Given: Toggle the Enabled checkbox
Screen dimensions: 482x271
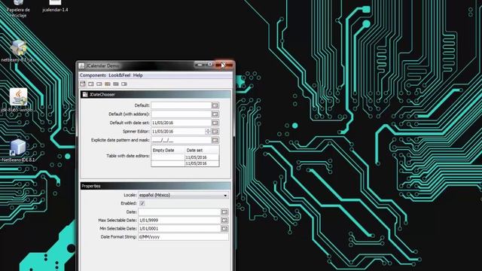Looking at the screenshot, I should click(142, 203).
